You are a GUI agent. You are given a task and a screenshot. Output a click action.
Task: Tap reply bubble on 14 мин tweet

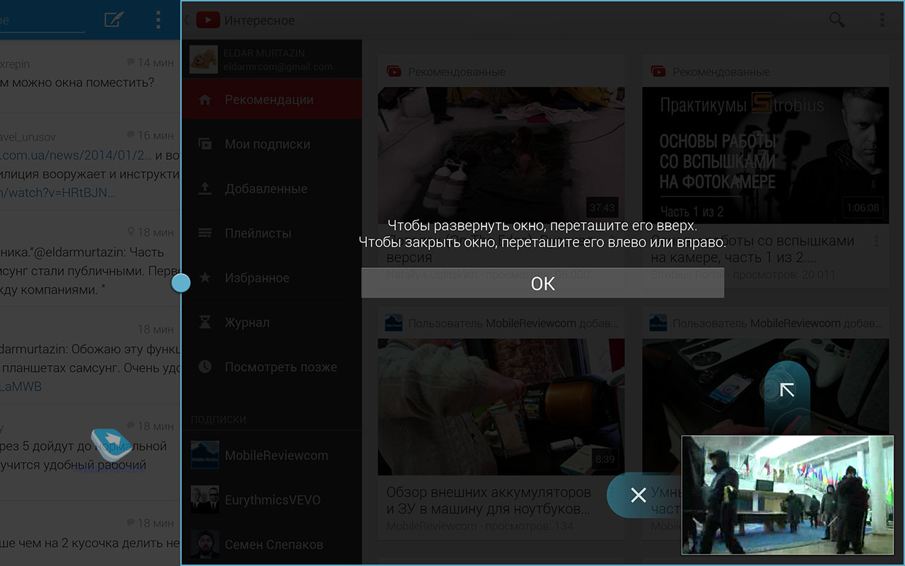click(130, 62)
